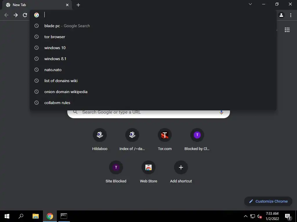Close the New Tab tab
Screen dimensions: 297x222
(x=67, y=5)
